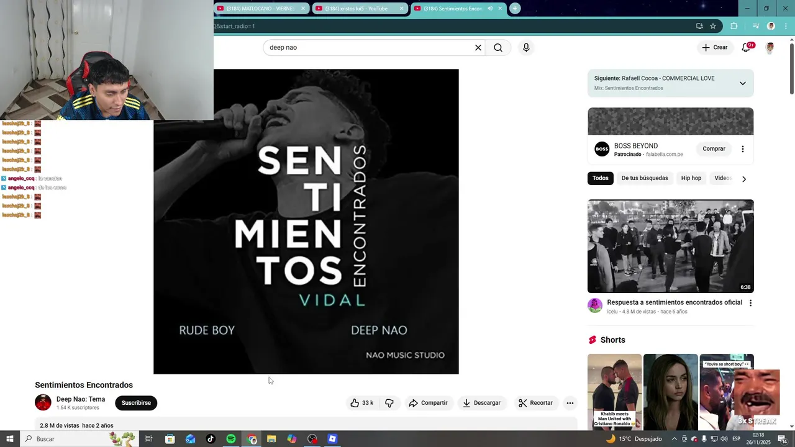Click the Buscar taskbar search box
The image size is (795, 447).
coord(81,439)
